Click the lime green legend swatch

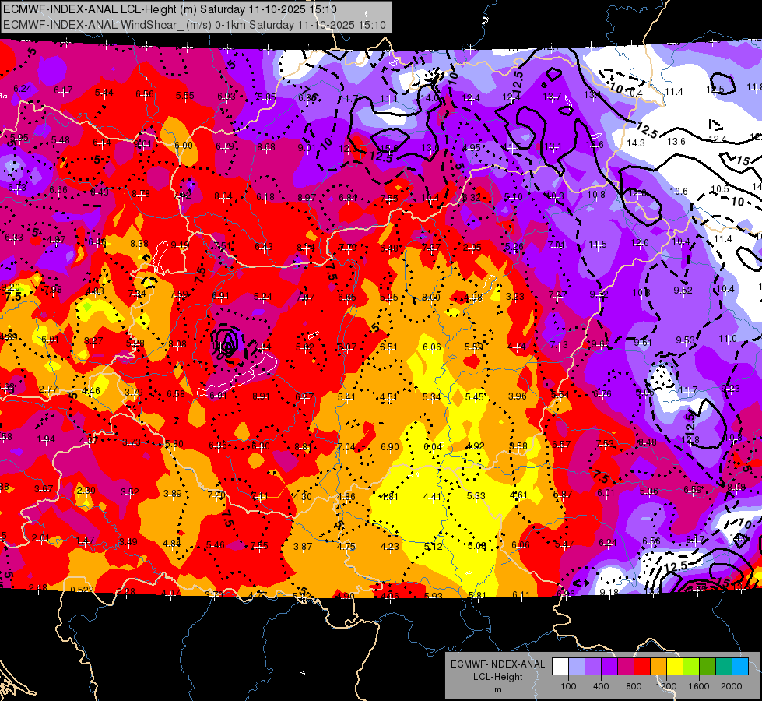[x=691, y=667]
